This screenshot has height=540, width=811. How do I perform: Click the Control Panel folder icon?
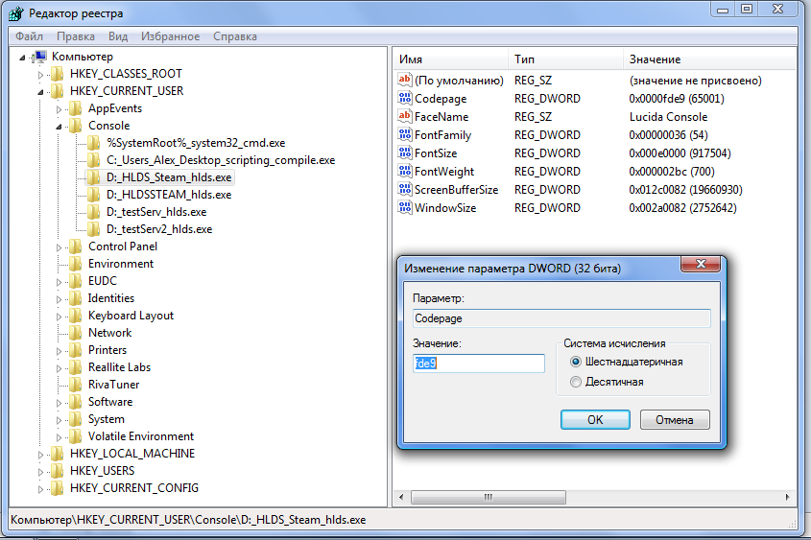click(x=76, y=247)
